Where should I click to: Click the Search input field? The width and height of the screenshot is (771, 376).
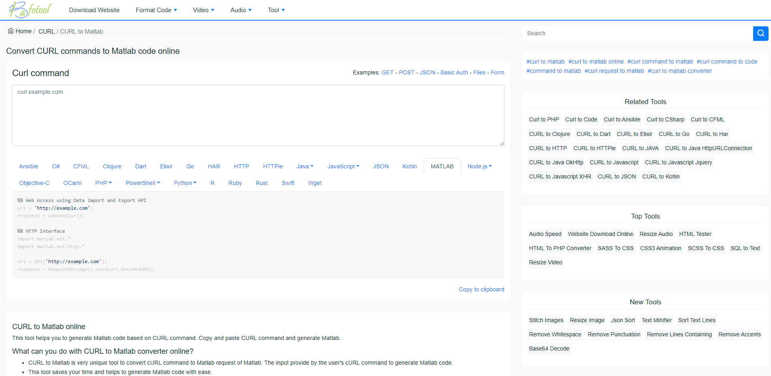[x=636, y=33]
